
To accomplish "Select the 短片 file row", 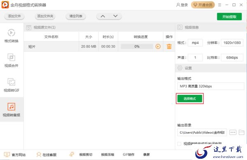I will pyautogui.click(x=99, y=46).
